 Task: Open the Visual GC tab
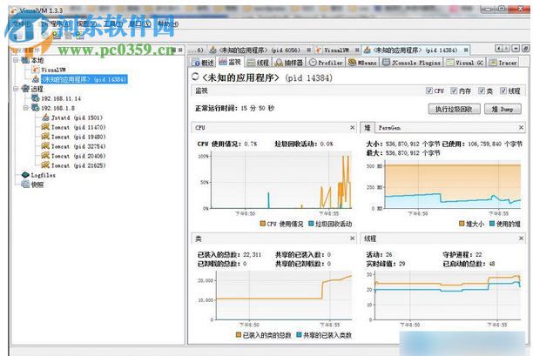tap(465, 63)
